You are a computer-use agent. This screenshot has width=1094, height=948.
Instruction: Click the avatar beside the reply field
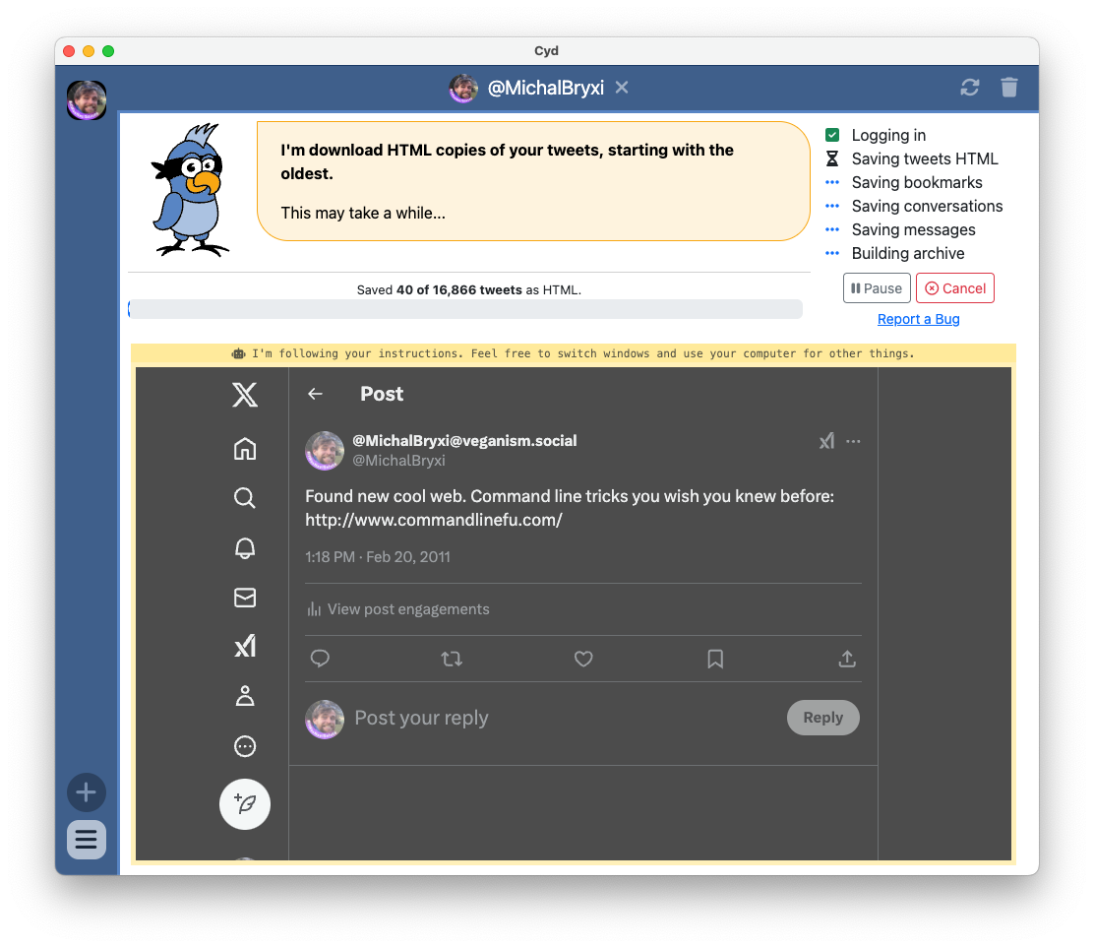pos(325,719)
